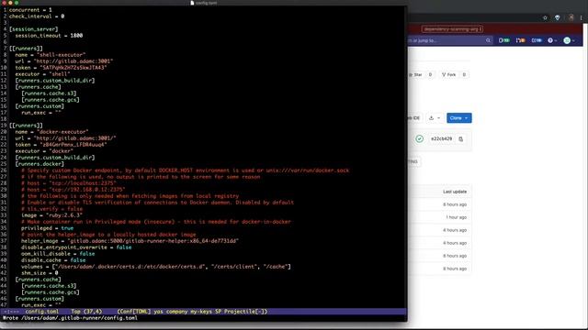The image size is (588, 330).
Task: Click the 'Wrote /Users/adam/.gitlab-runner/config.toml' minibuffer message
Action: (x=70, y=318)
